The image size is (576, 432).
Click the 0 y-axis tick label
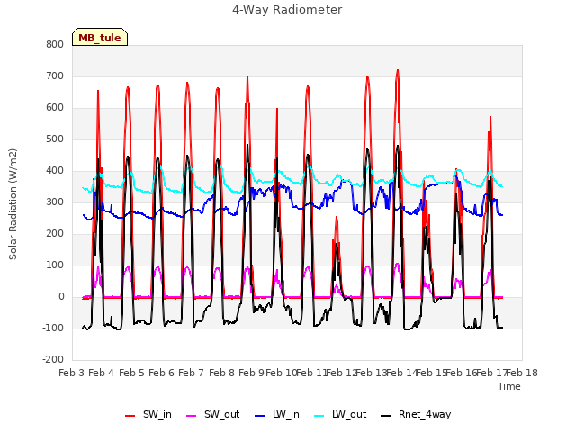pos(61,297)
